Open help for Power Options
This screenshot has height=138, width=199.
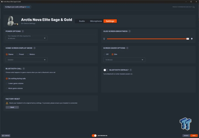pyautogui.click(x=23, y=31)
